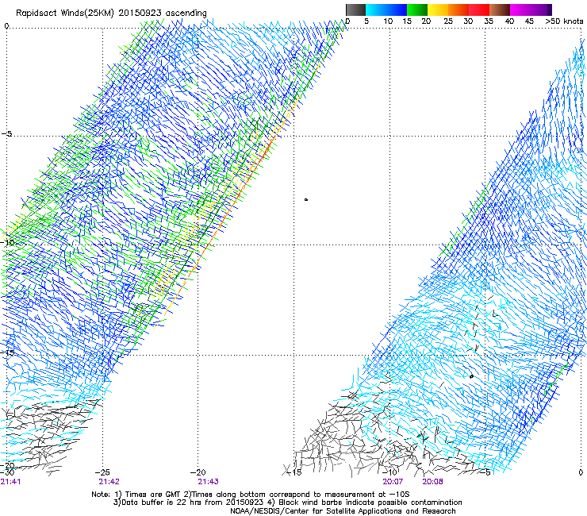Click the longitude '-15' axis label

[x=294, y=472]
